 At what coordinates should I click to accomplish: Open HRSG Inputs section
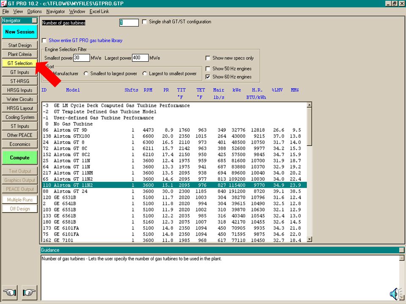pyautogui.click(x=20, y=90)
